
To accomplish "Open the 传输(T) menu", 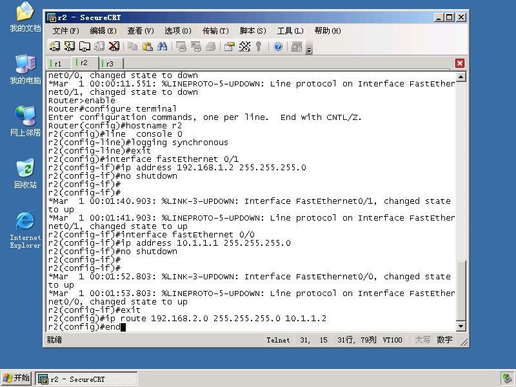I will [x=215, y=31].
